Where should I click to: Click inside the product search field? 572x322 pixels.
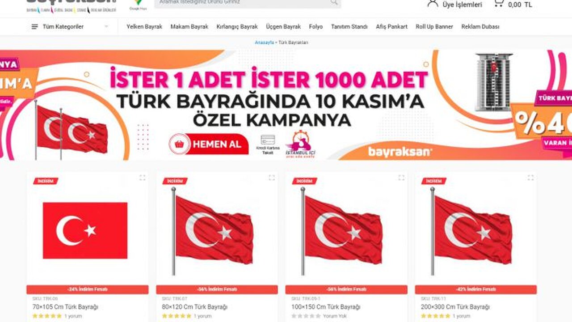[241, 3]
